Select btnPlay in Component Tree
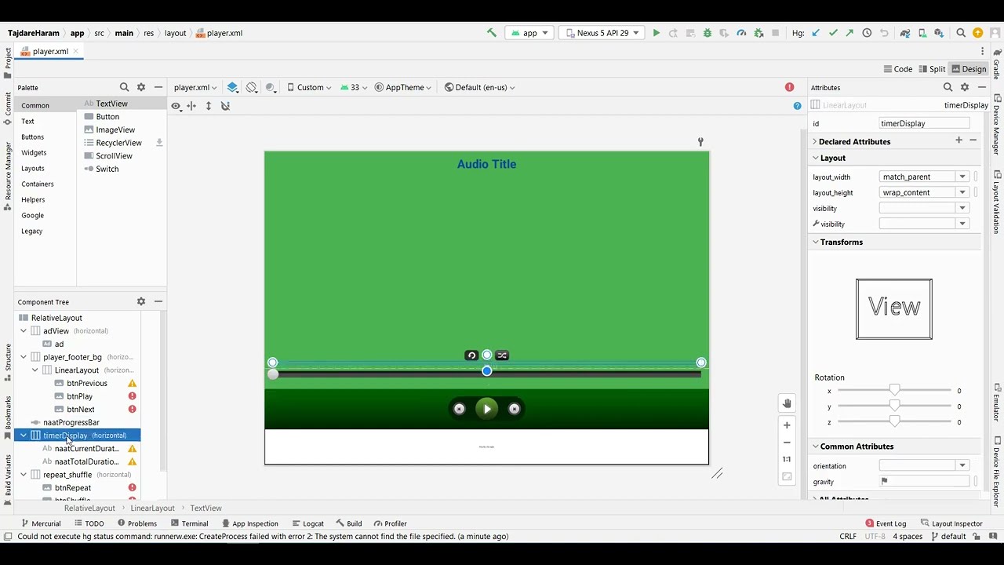The height and width of the screenshot is (565, 1004). coord(80,396)
